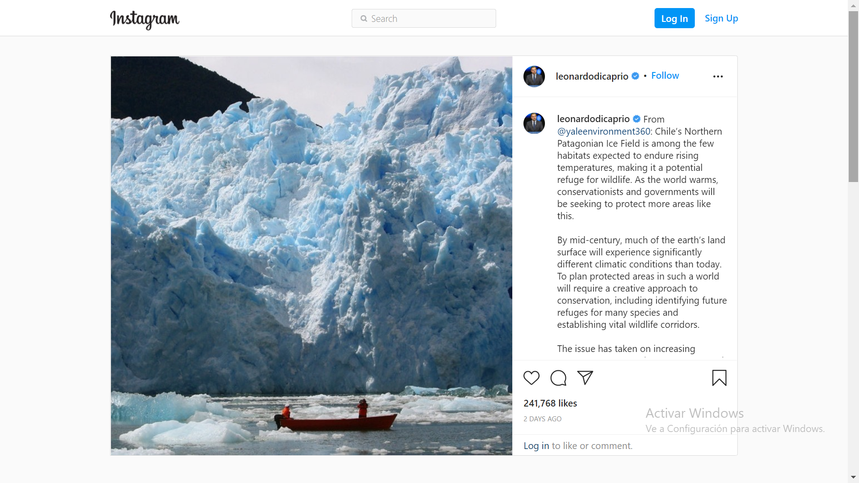Click the magnifying glass in the search bar
This screenshot has width=859, height=483.
click(364, 18)
